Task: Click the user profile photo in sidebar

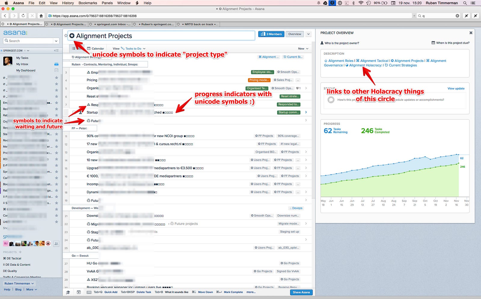Action: point(8,61)
